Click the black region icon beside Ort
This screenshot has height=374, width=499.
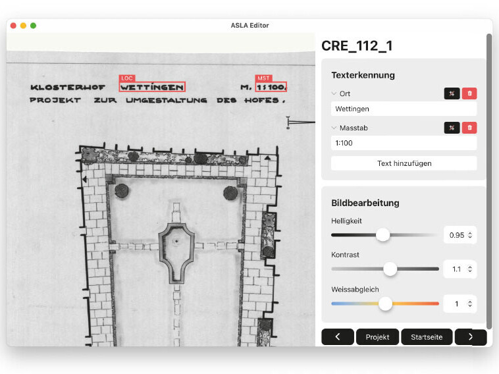point(452,93)
